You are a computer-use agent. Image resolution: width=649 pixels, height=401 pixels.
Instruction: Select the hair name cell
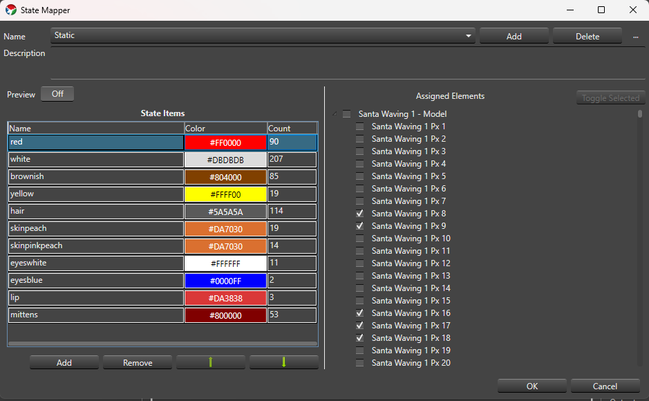tap(95, 212)
